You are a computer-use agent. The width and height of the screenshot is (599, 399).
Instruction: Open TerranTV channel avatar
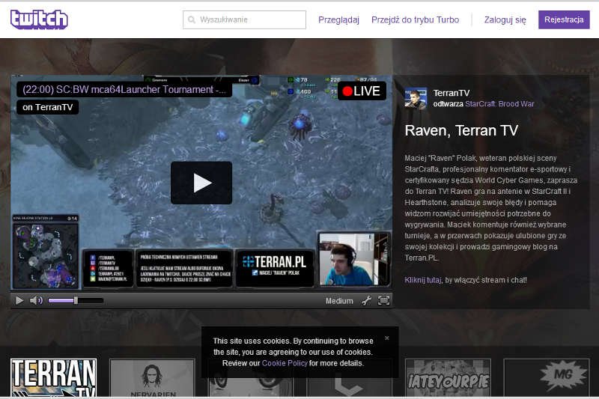point(416,99)
